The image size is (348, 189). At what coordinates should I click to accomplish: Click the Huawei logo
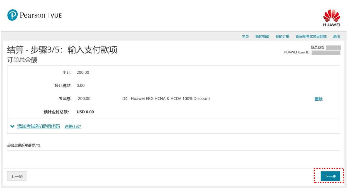pyautogui.click(x=331, y=18)
